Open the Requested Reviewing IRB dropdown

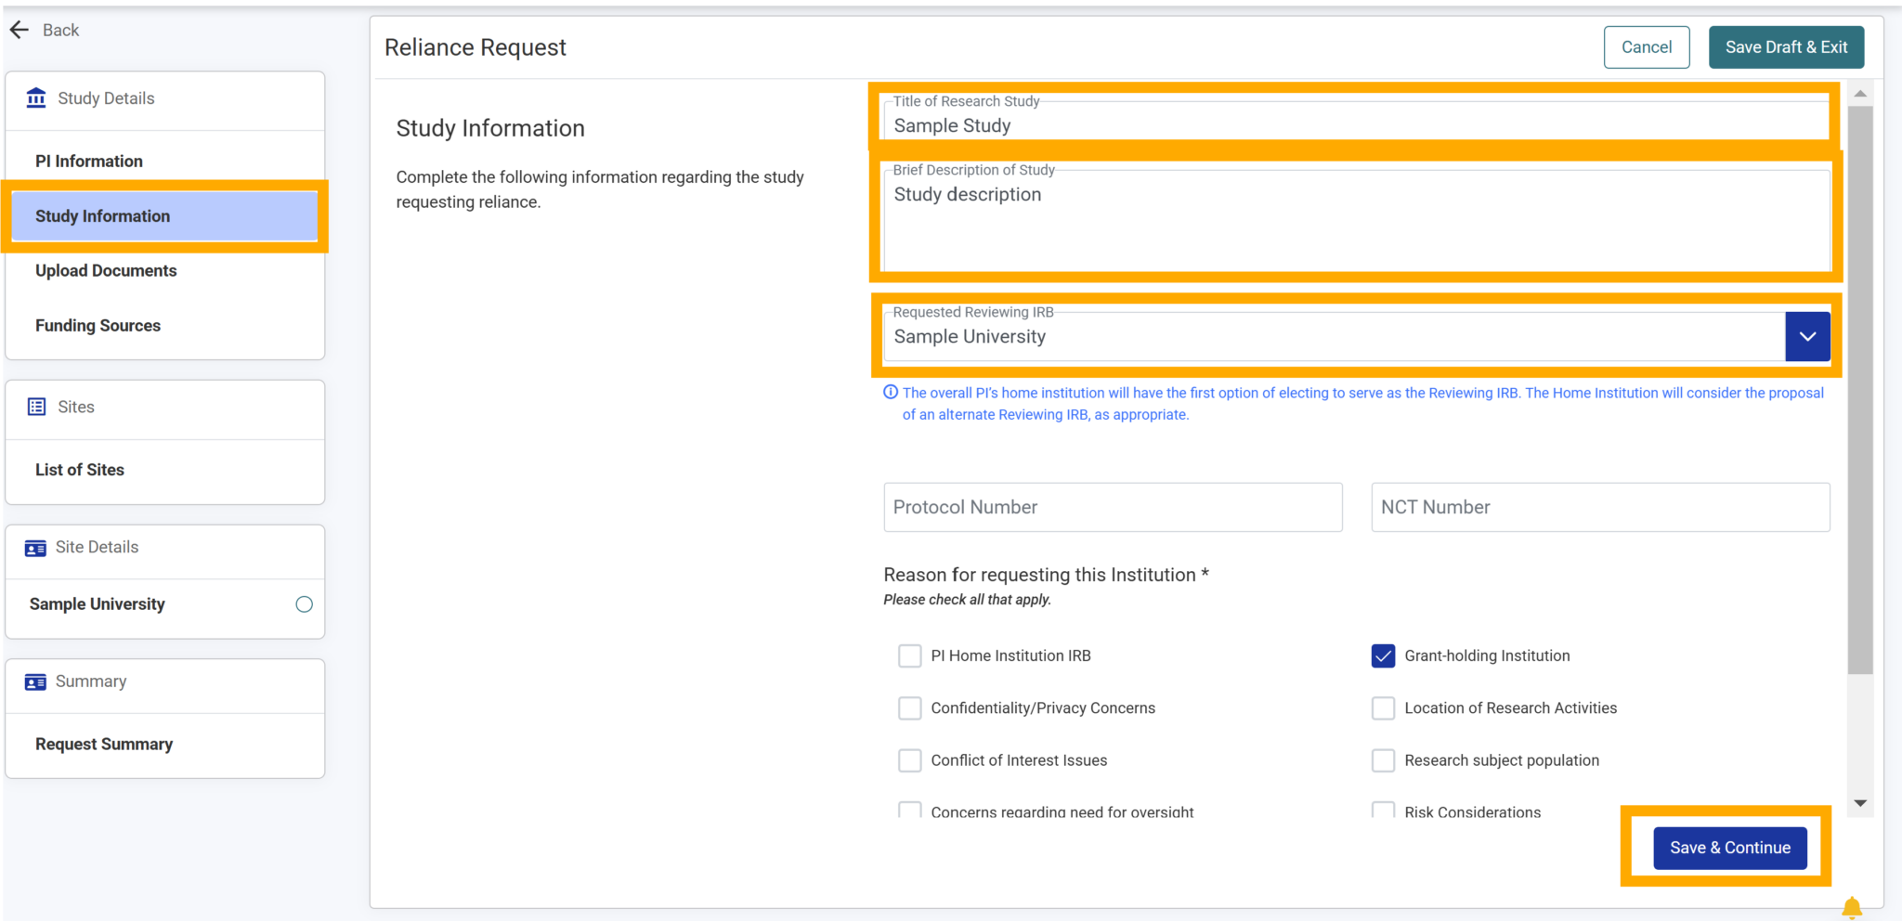click(x=1806, y=336)
